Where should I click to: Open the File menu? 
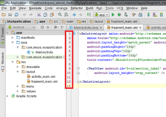tap(4, 8)
